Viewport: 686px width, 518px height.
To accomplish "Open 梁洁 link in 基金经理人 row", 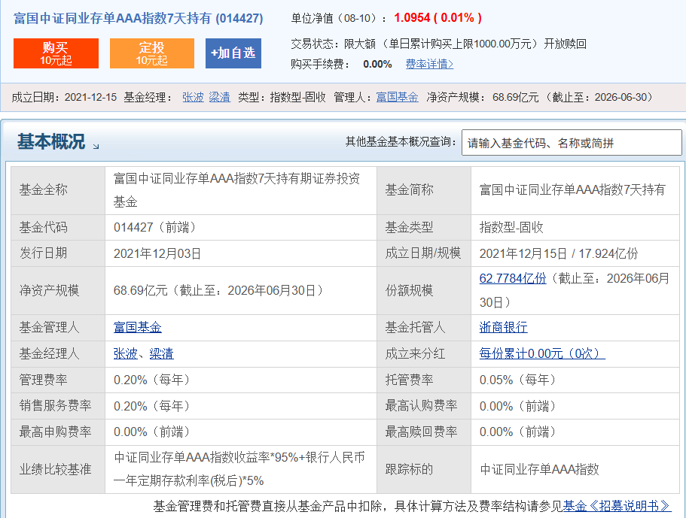I will [x=161, y=353].
